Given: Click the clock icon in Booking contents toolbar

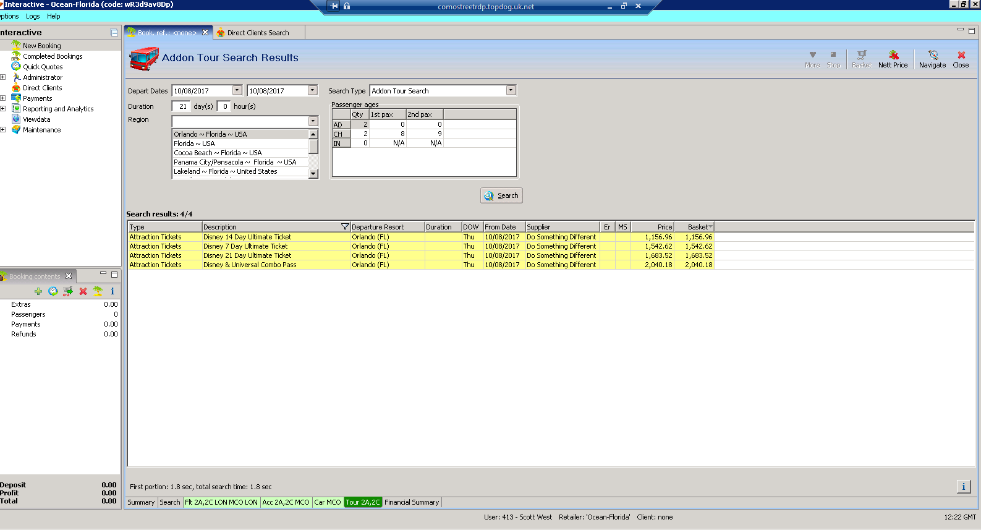Looking at the screenshot, I should click(x=53, y=291).
